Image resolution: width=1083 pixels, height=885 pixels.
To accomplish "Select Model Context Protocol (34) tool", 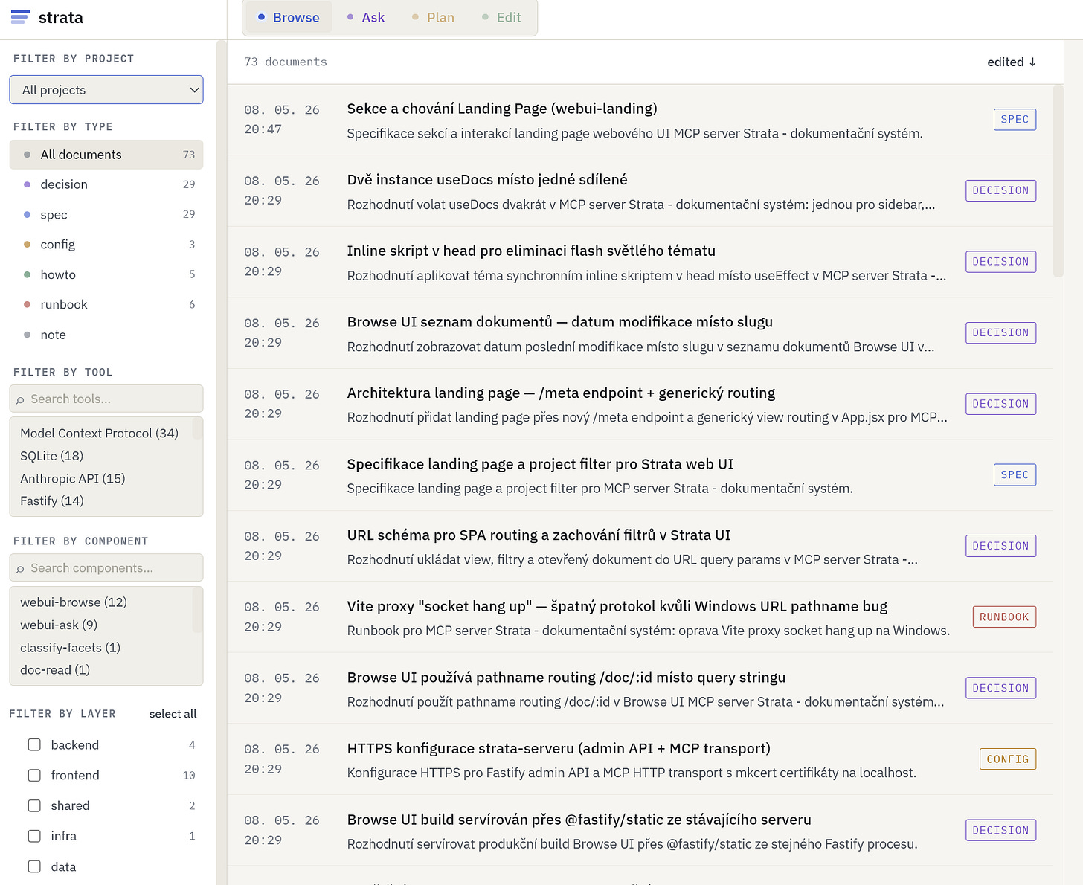I will click(x=100, y=433).
